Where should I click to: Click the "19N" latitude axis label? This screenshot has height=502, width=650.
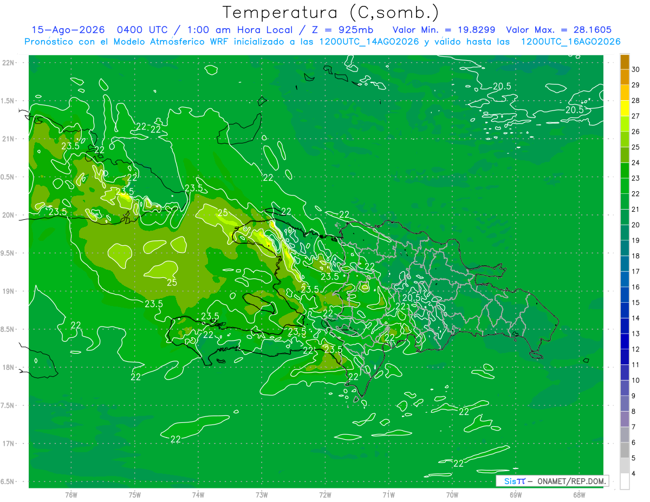click(9, 291)
